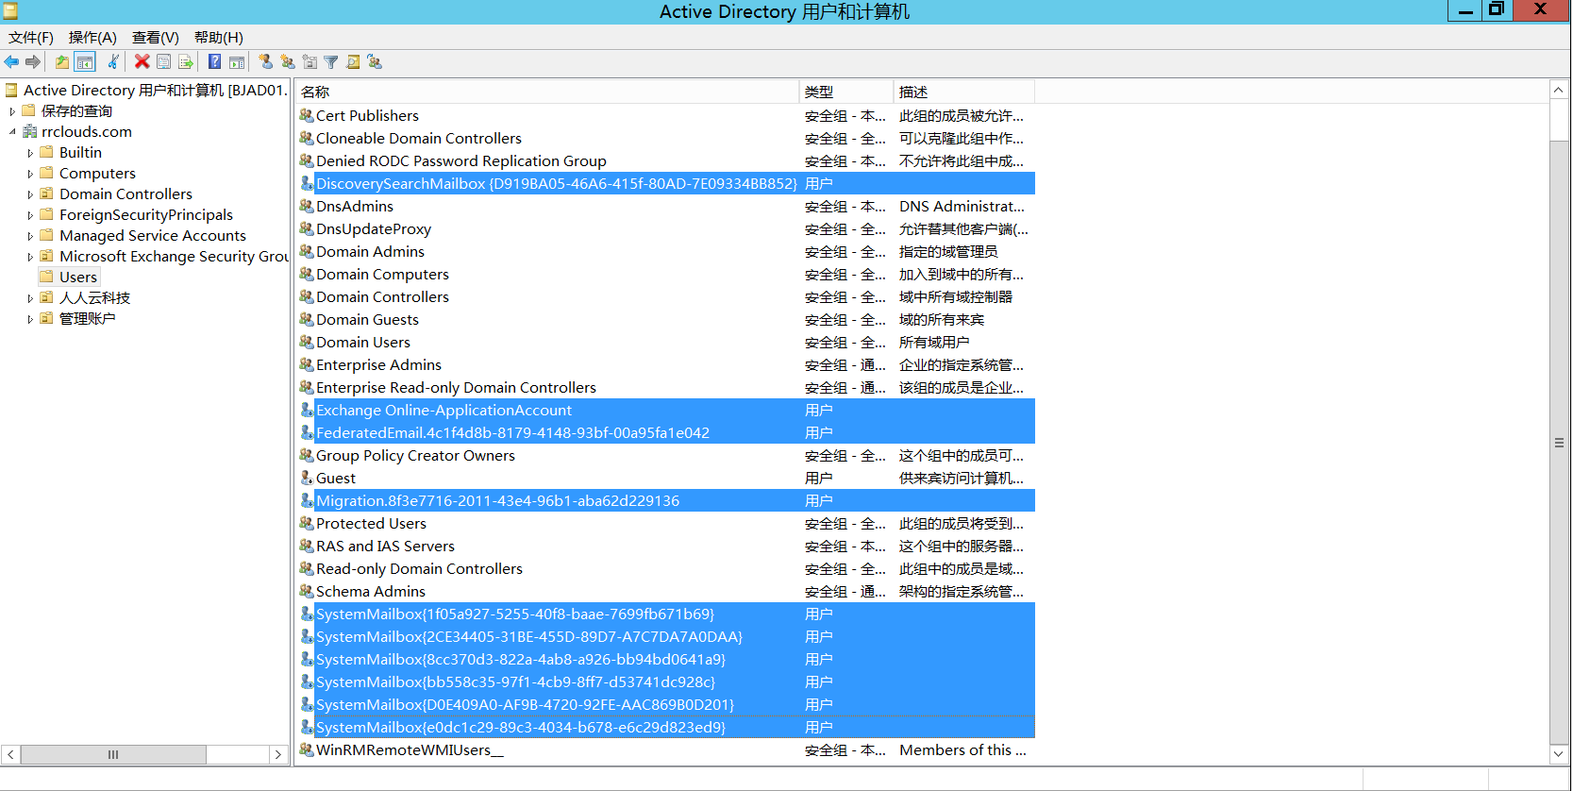Click the Cut scissors icon
Screen dimensions: 1573x791
(x=113, y=62)
